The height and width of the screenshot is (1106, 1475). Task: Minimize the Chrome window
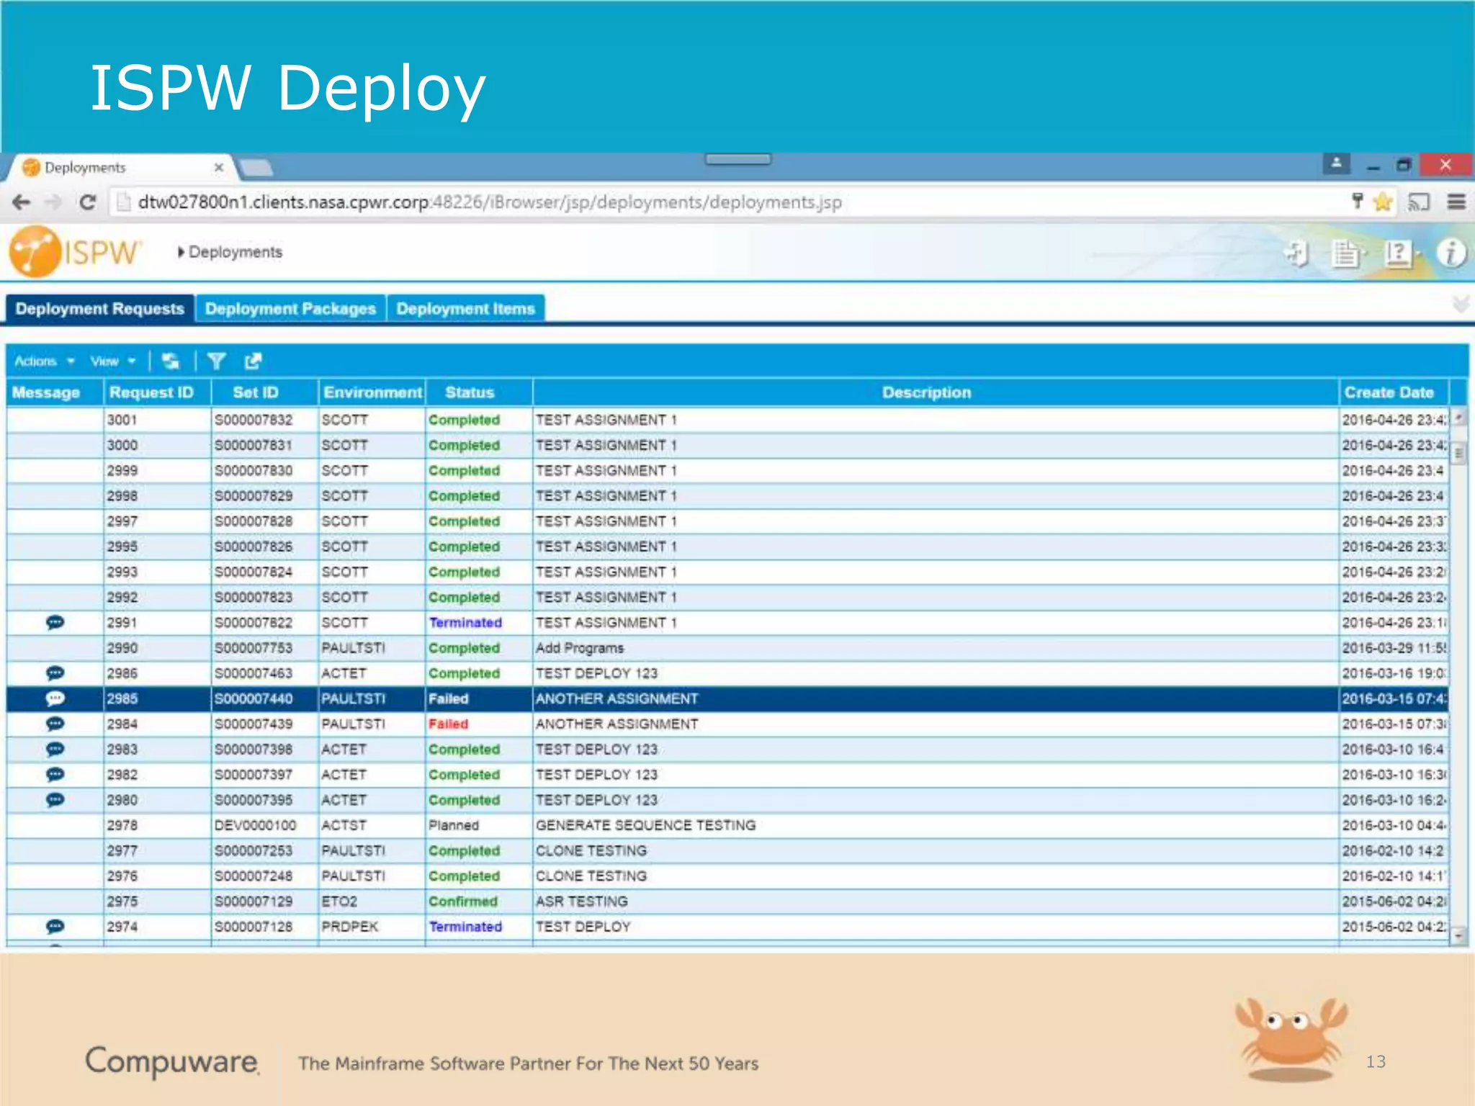tap(1373, 166)
